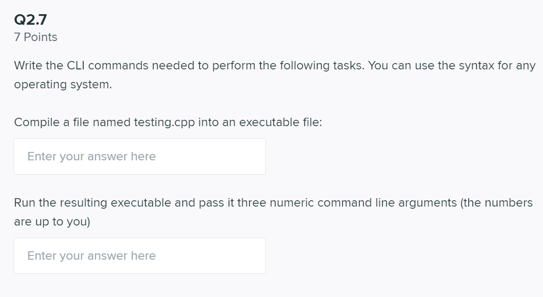Select the word "testing.cpp" in the prompt
The width and height of the screenshot is (543, 297).
tap(165, 122)
